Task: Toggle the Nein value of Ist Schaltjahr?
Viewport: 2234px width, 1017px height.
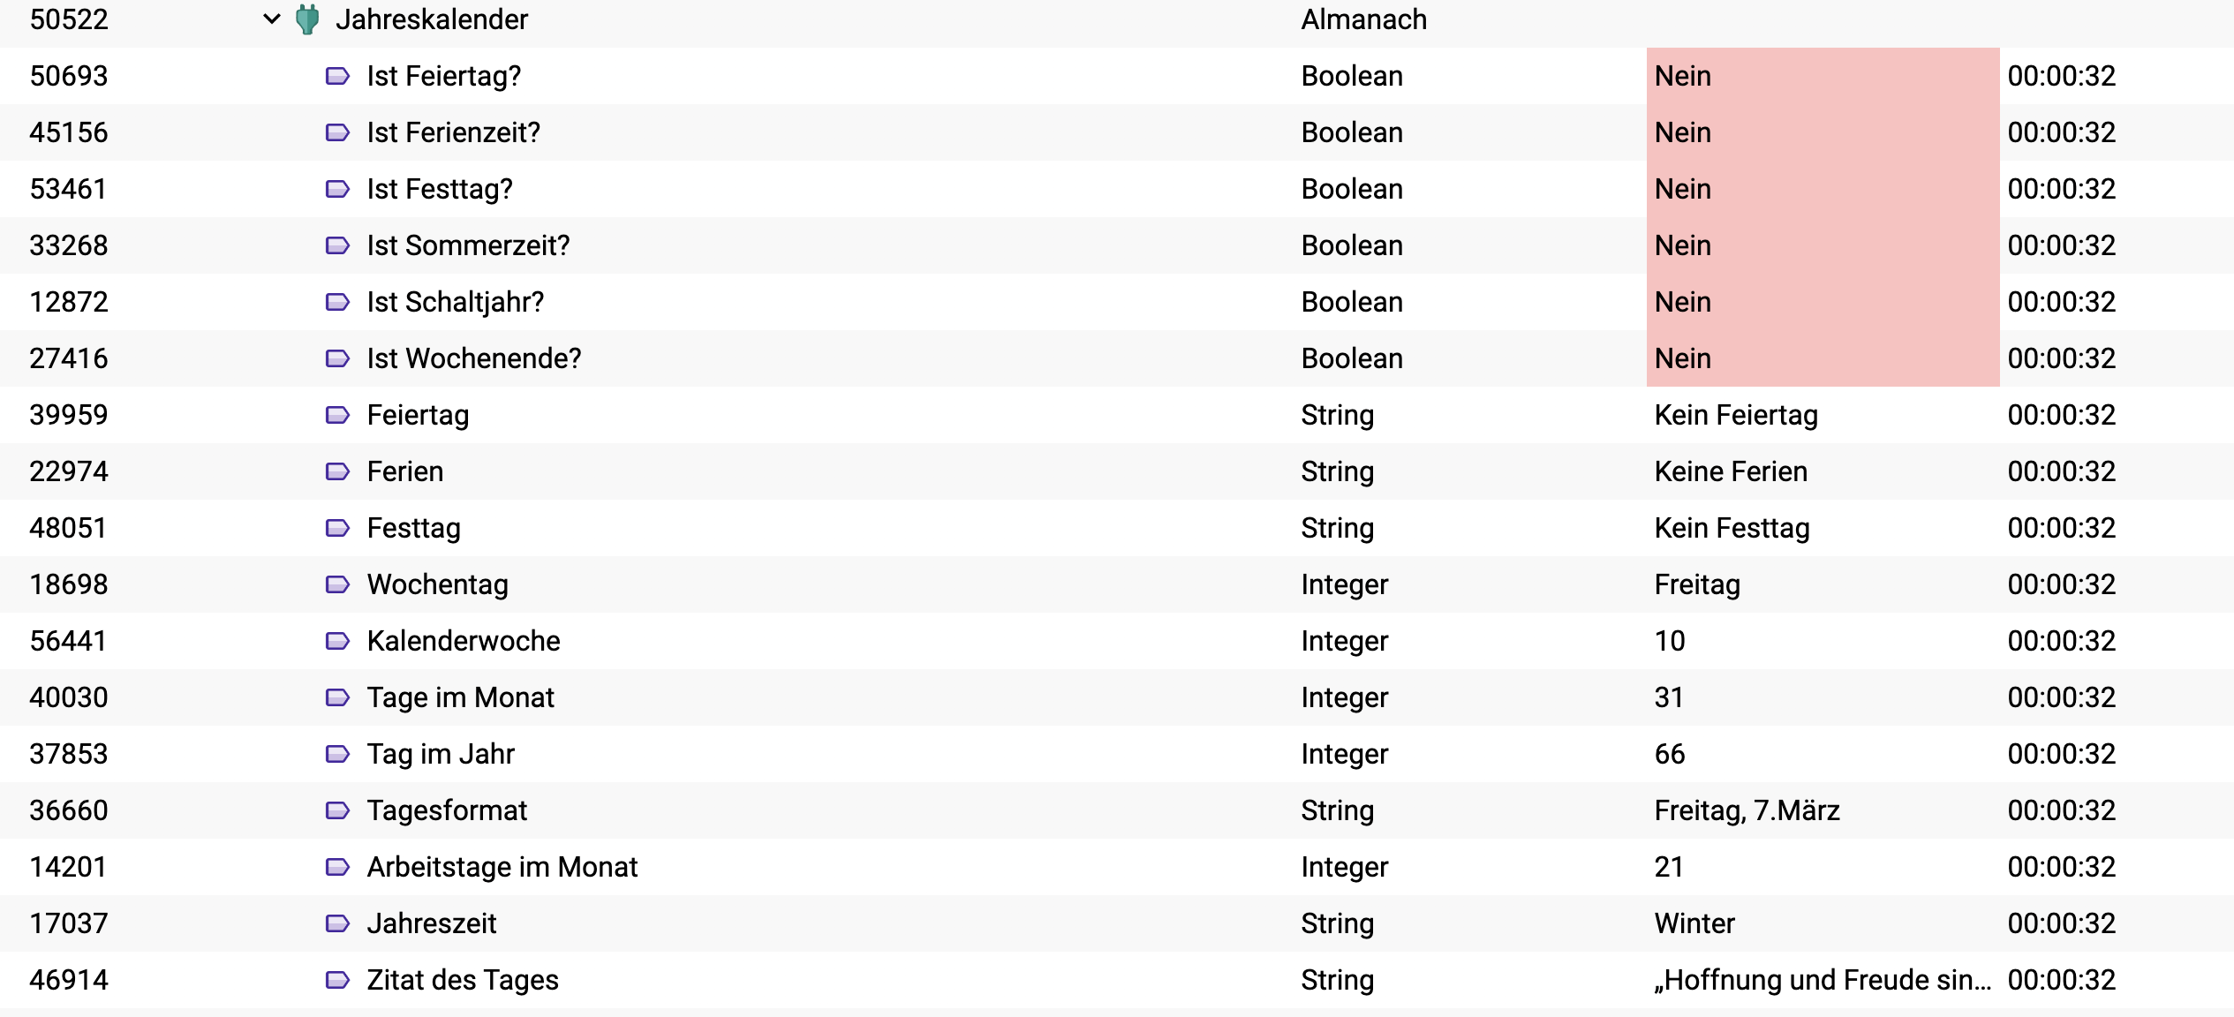Action: point(1823,302)
